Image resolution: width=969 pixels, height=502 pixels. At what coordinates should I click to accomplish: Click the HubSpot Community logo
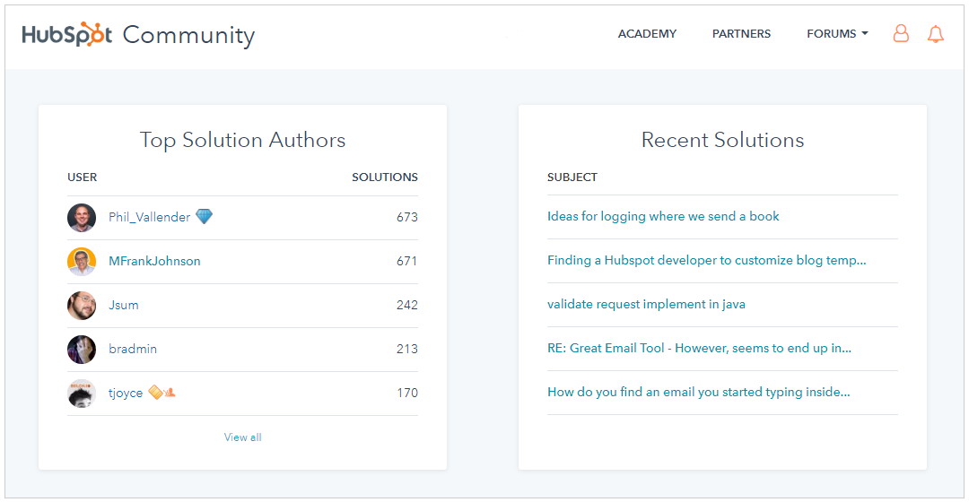click(138, 35)
